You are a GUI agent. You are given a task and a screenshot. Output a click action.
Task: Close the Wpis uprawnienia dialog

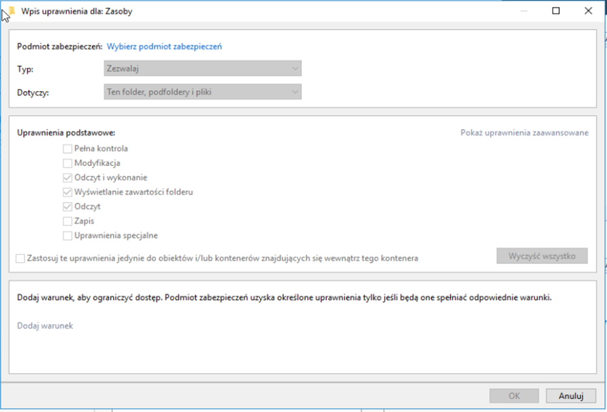tap(588, 11)
